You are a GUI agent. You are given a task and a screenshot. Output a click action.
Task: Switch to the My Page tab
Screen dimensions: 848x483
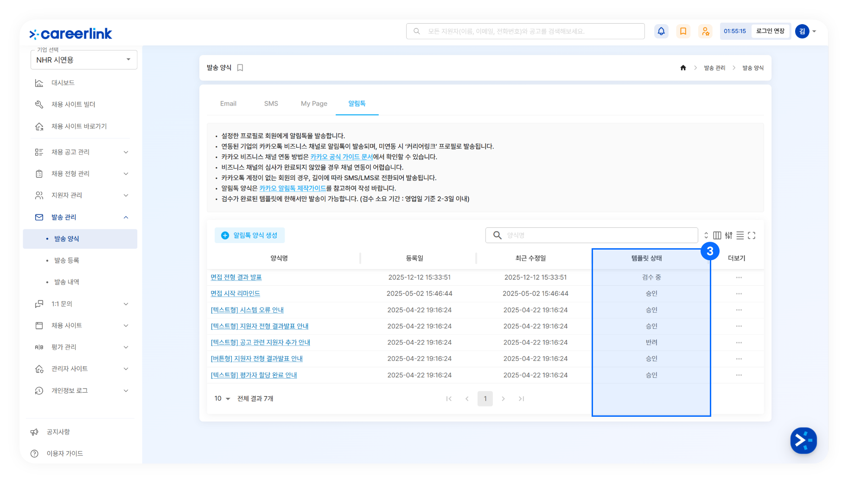314,104
